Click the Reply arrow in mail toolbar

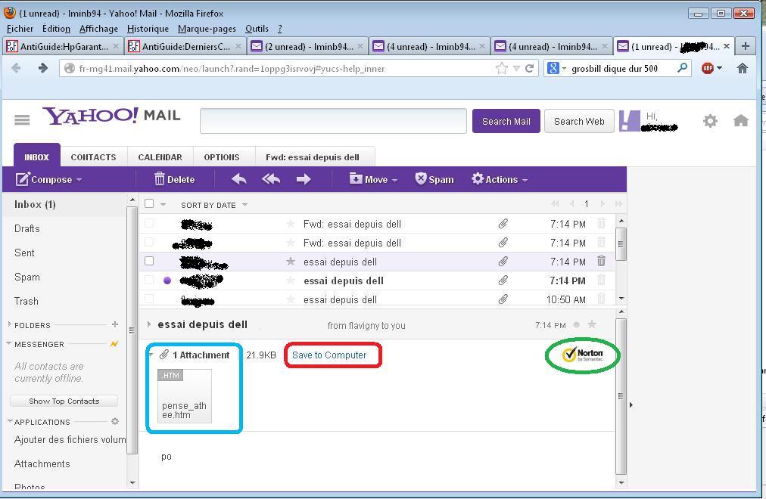(239, 179)
